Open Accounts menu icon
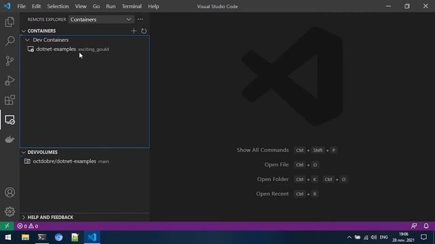Image resolution: width=435 pixels, height=244 pixels. click(x=10, y=192)
